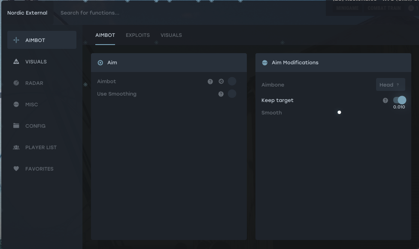
Task: Open the Aimbot settings gear
Action: pyautogui.click(x=221, y=81)
